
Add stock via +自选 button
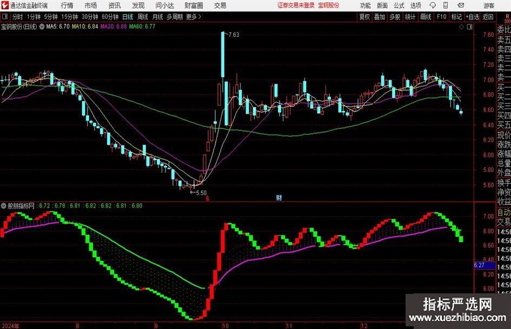(x=472, y=17)
